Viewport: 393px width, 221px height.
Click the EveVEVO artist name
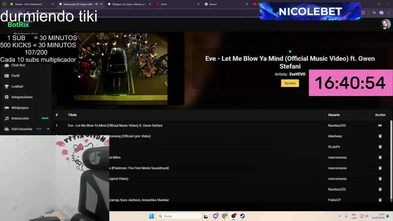[297, 74]
